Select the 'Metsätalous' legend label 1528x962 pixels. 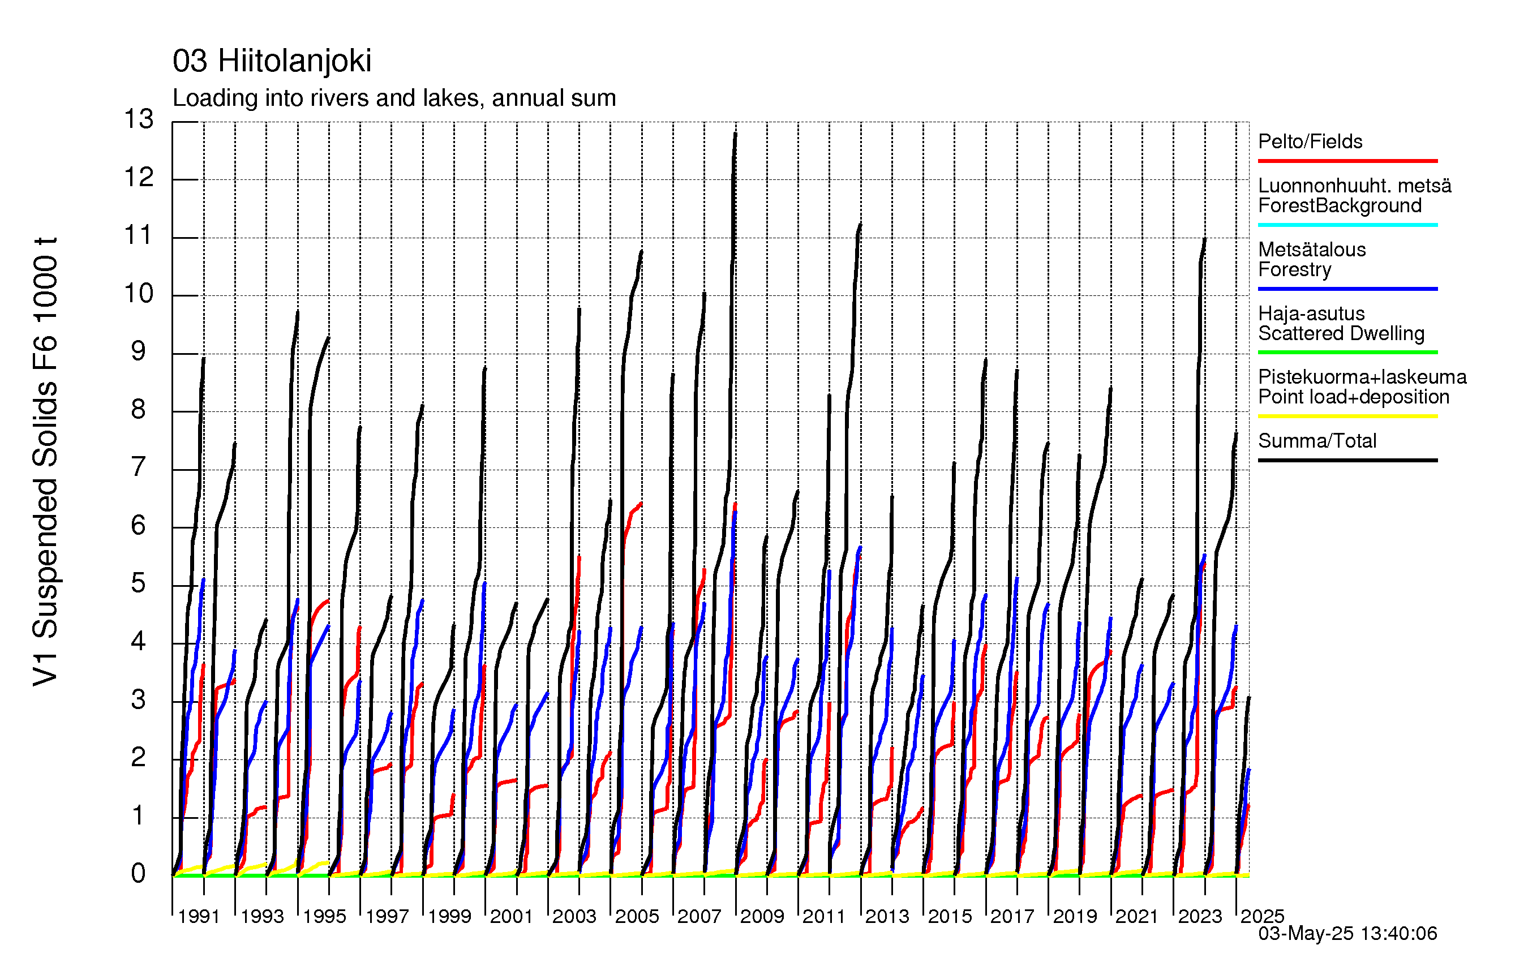[x=1312, y=250]
